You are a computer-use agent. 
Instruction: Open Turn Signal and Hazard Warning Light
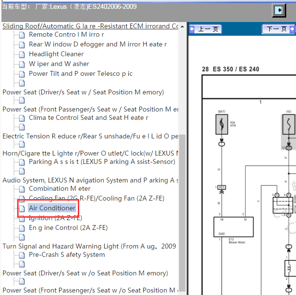coord(89,246)
